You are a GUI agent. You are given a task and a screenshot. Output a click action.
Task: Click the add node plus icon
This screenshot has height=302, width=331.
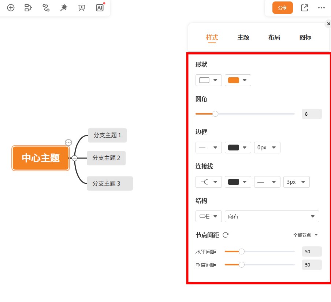pos(11,8)
